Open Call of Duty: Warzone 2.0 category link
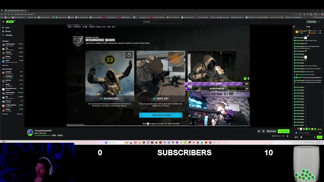 [x=43, y=135]
